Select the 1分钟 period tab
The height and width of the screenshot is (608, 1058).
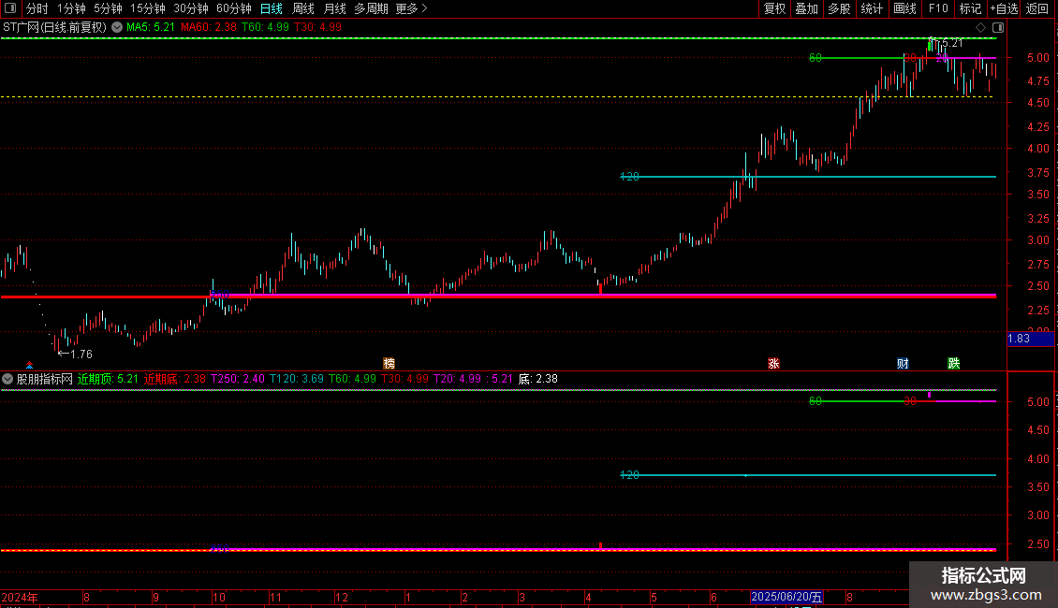[71, 8]
